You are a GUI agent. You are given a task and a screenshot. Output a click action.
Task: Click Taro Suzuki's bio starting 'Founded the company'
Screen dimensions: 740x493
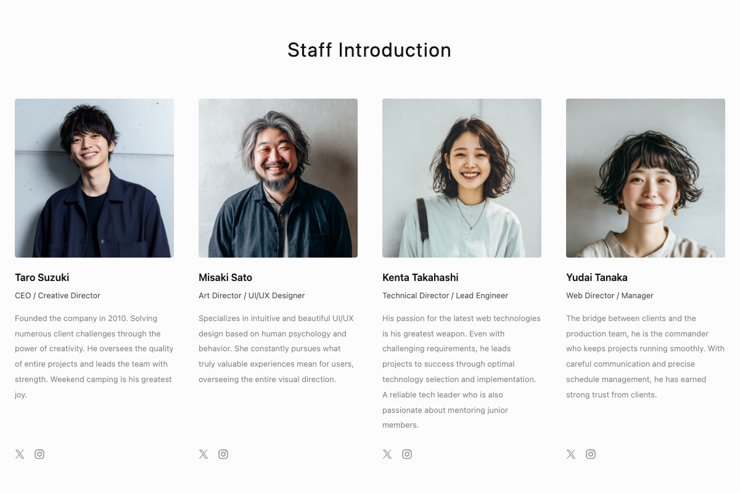(x=94, y=356)
